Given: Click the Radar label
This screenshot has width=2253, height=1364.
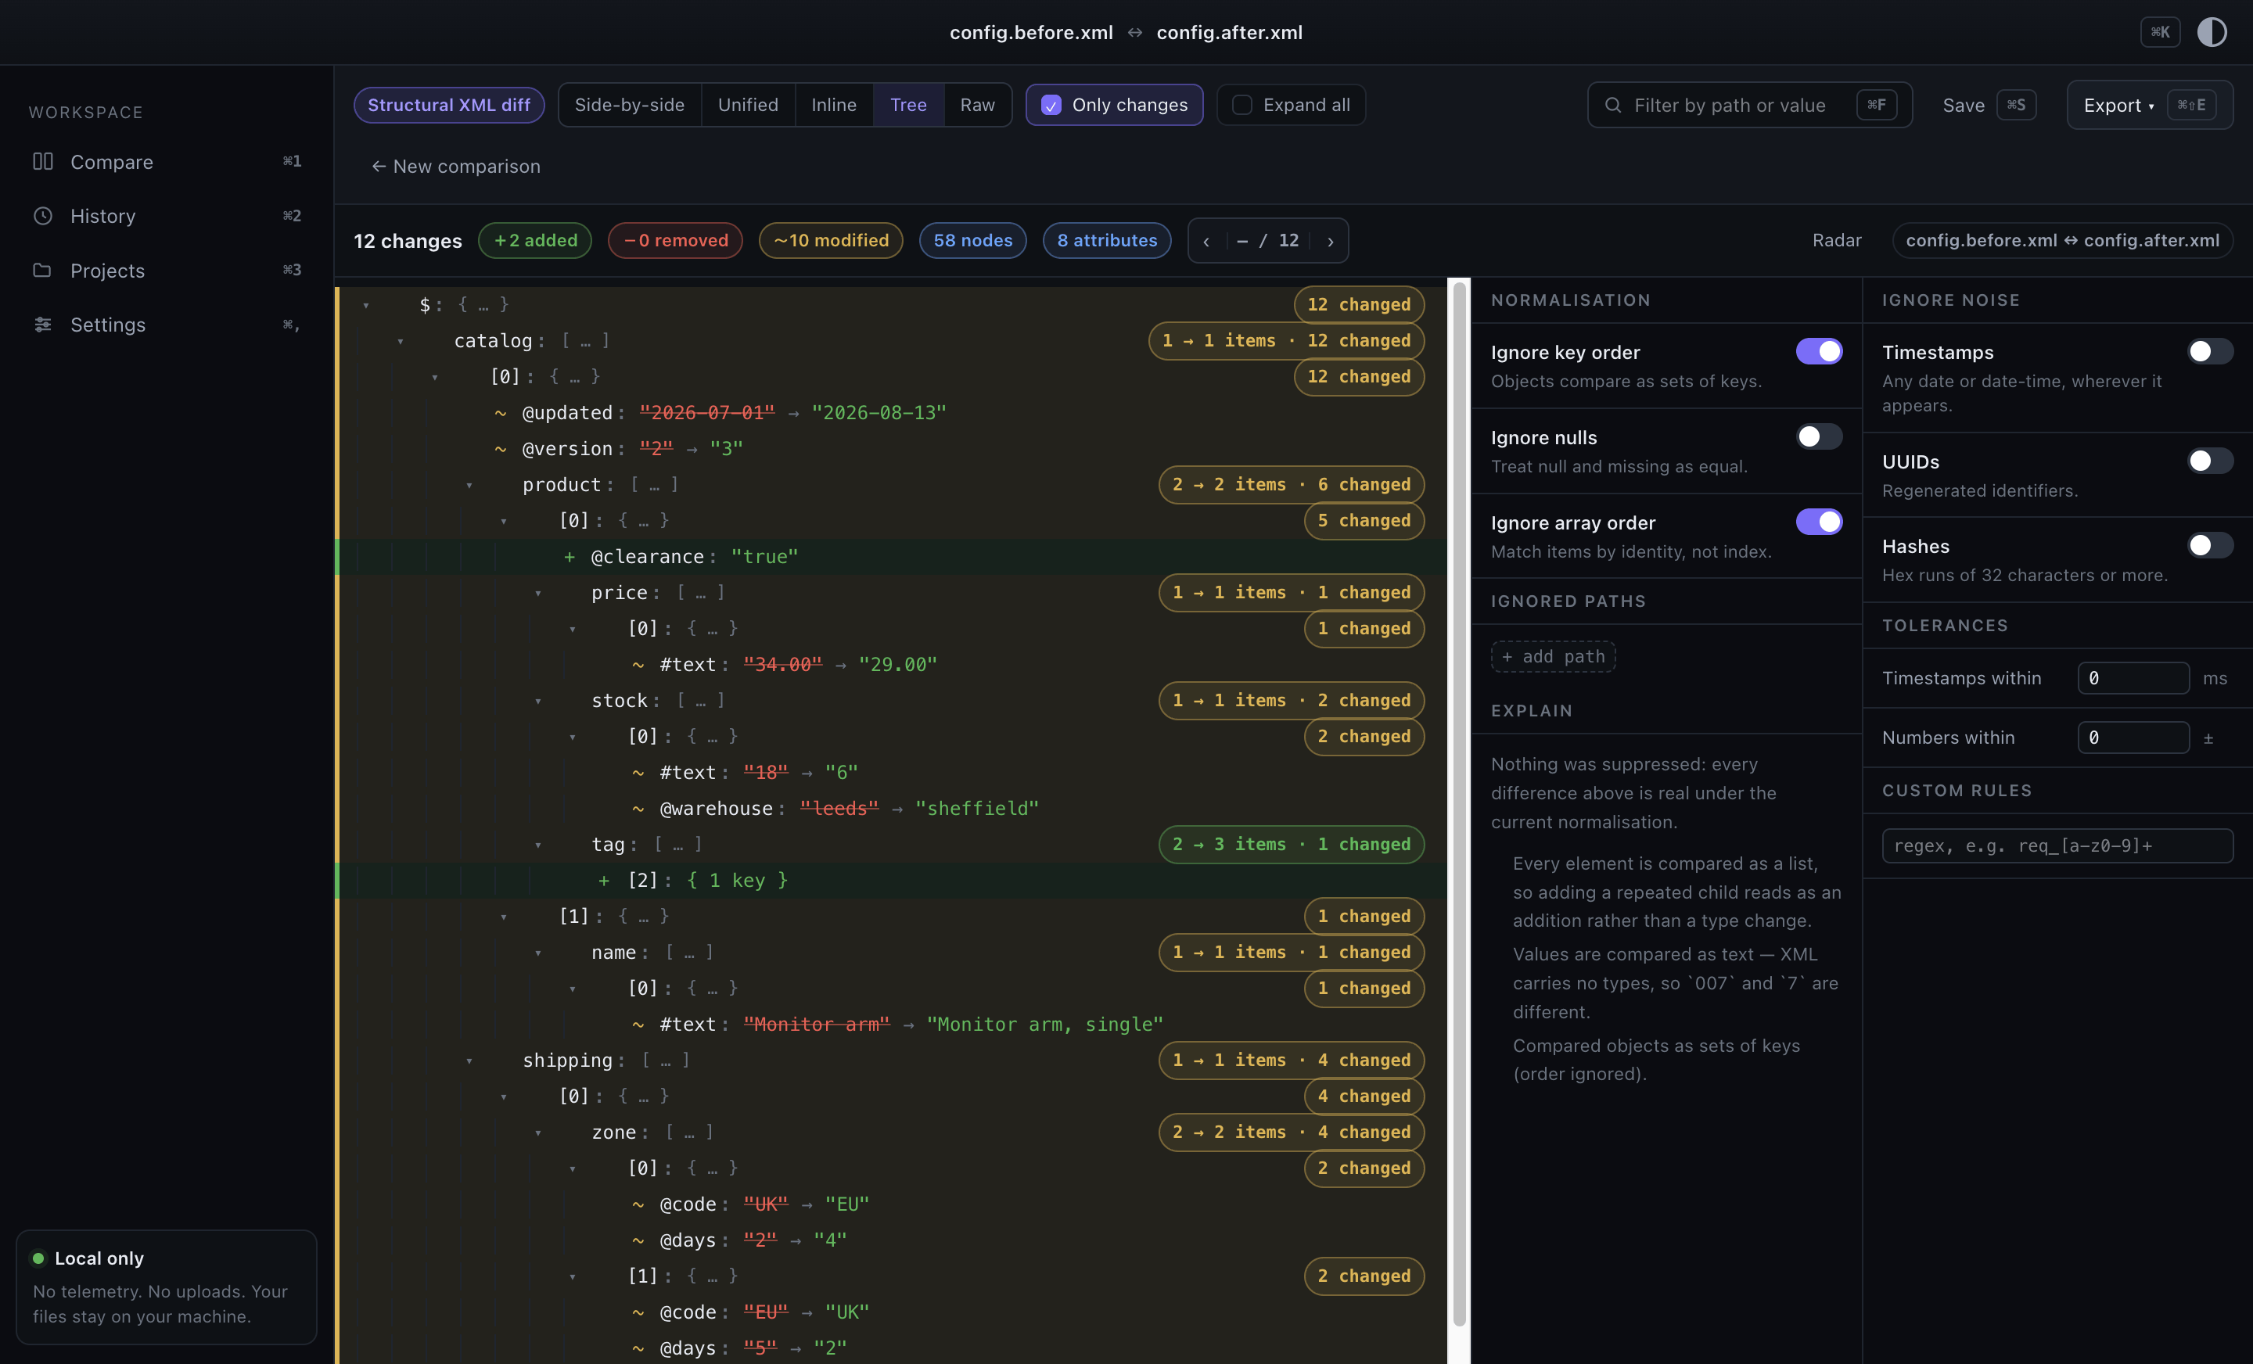Looking at the screenshot, I should click(1836, 240).
